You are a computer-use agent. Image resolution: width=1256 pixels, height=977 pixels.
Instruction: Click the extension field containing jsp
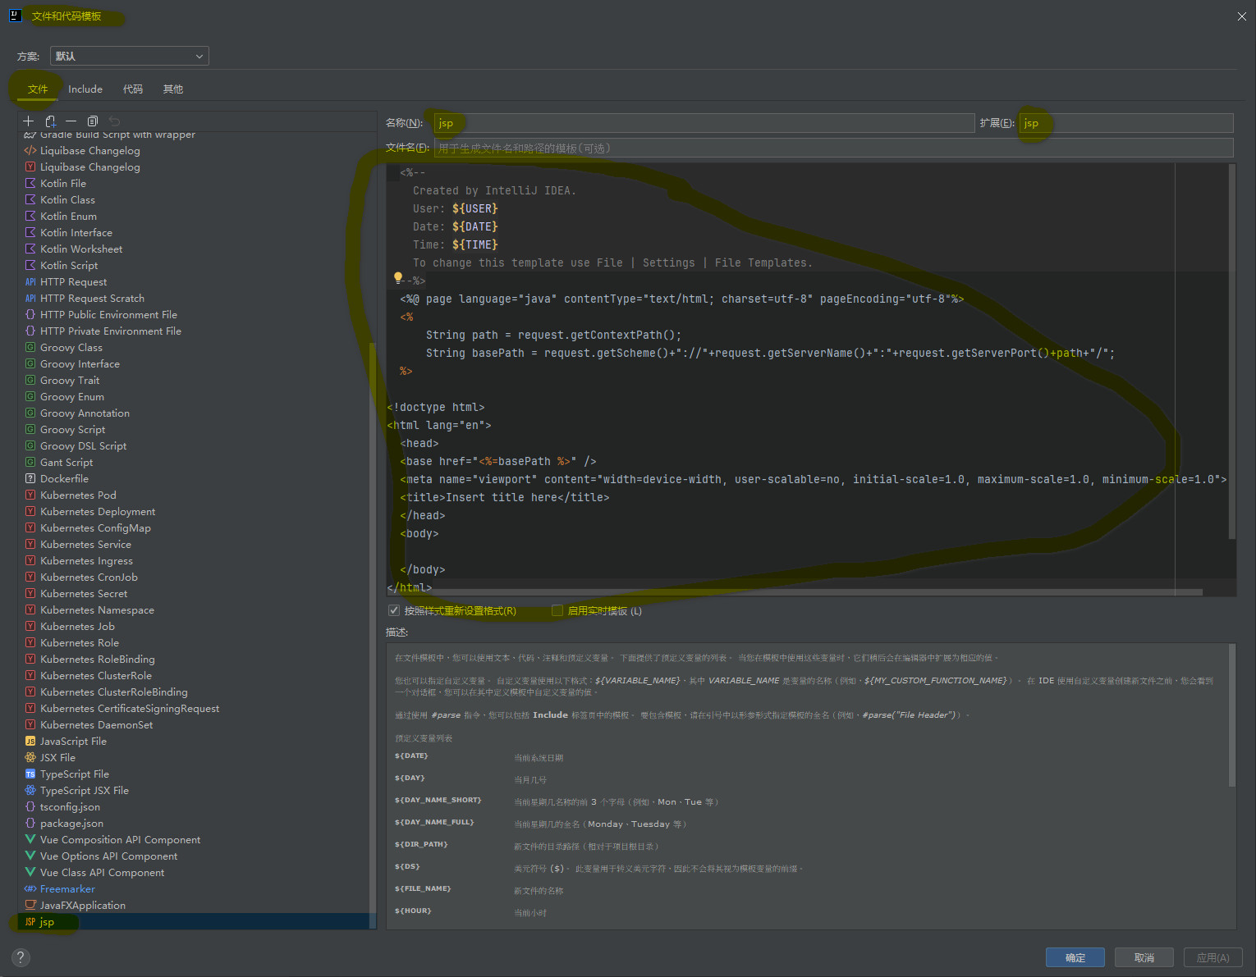(x=1126, y=123)
